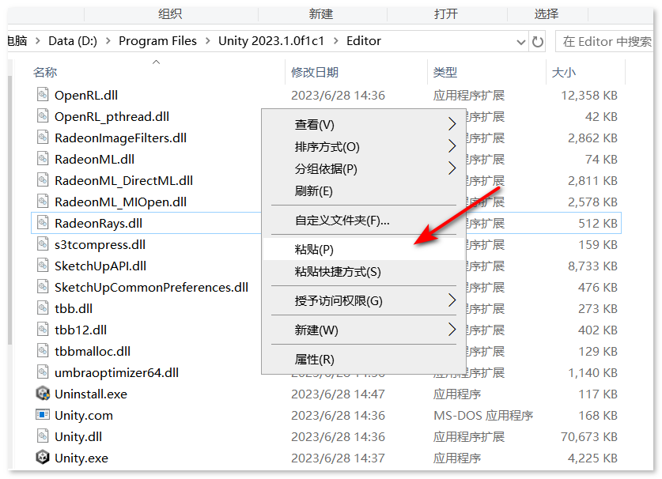Image resolution: width=662 pixels, height=479 pixels.
Task: Open 属性(R) from the context menu
Action: (363, 360)
